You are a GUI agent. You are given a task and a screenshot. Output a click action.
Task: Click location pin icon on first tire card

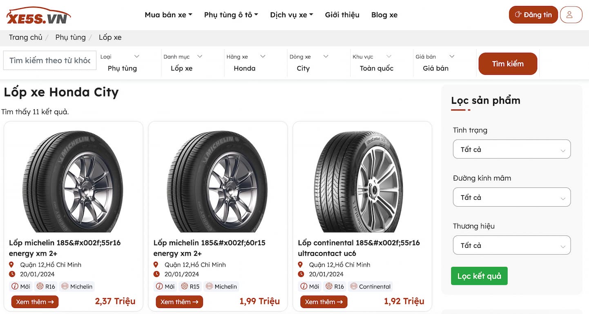(x=12, y=265)
